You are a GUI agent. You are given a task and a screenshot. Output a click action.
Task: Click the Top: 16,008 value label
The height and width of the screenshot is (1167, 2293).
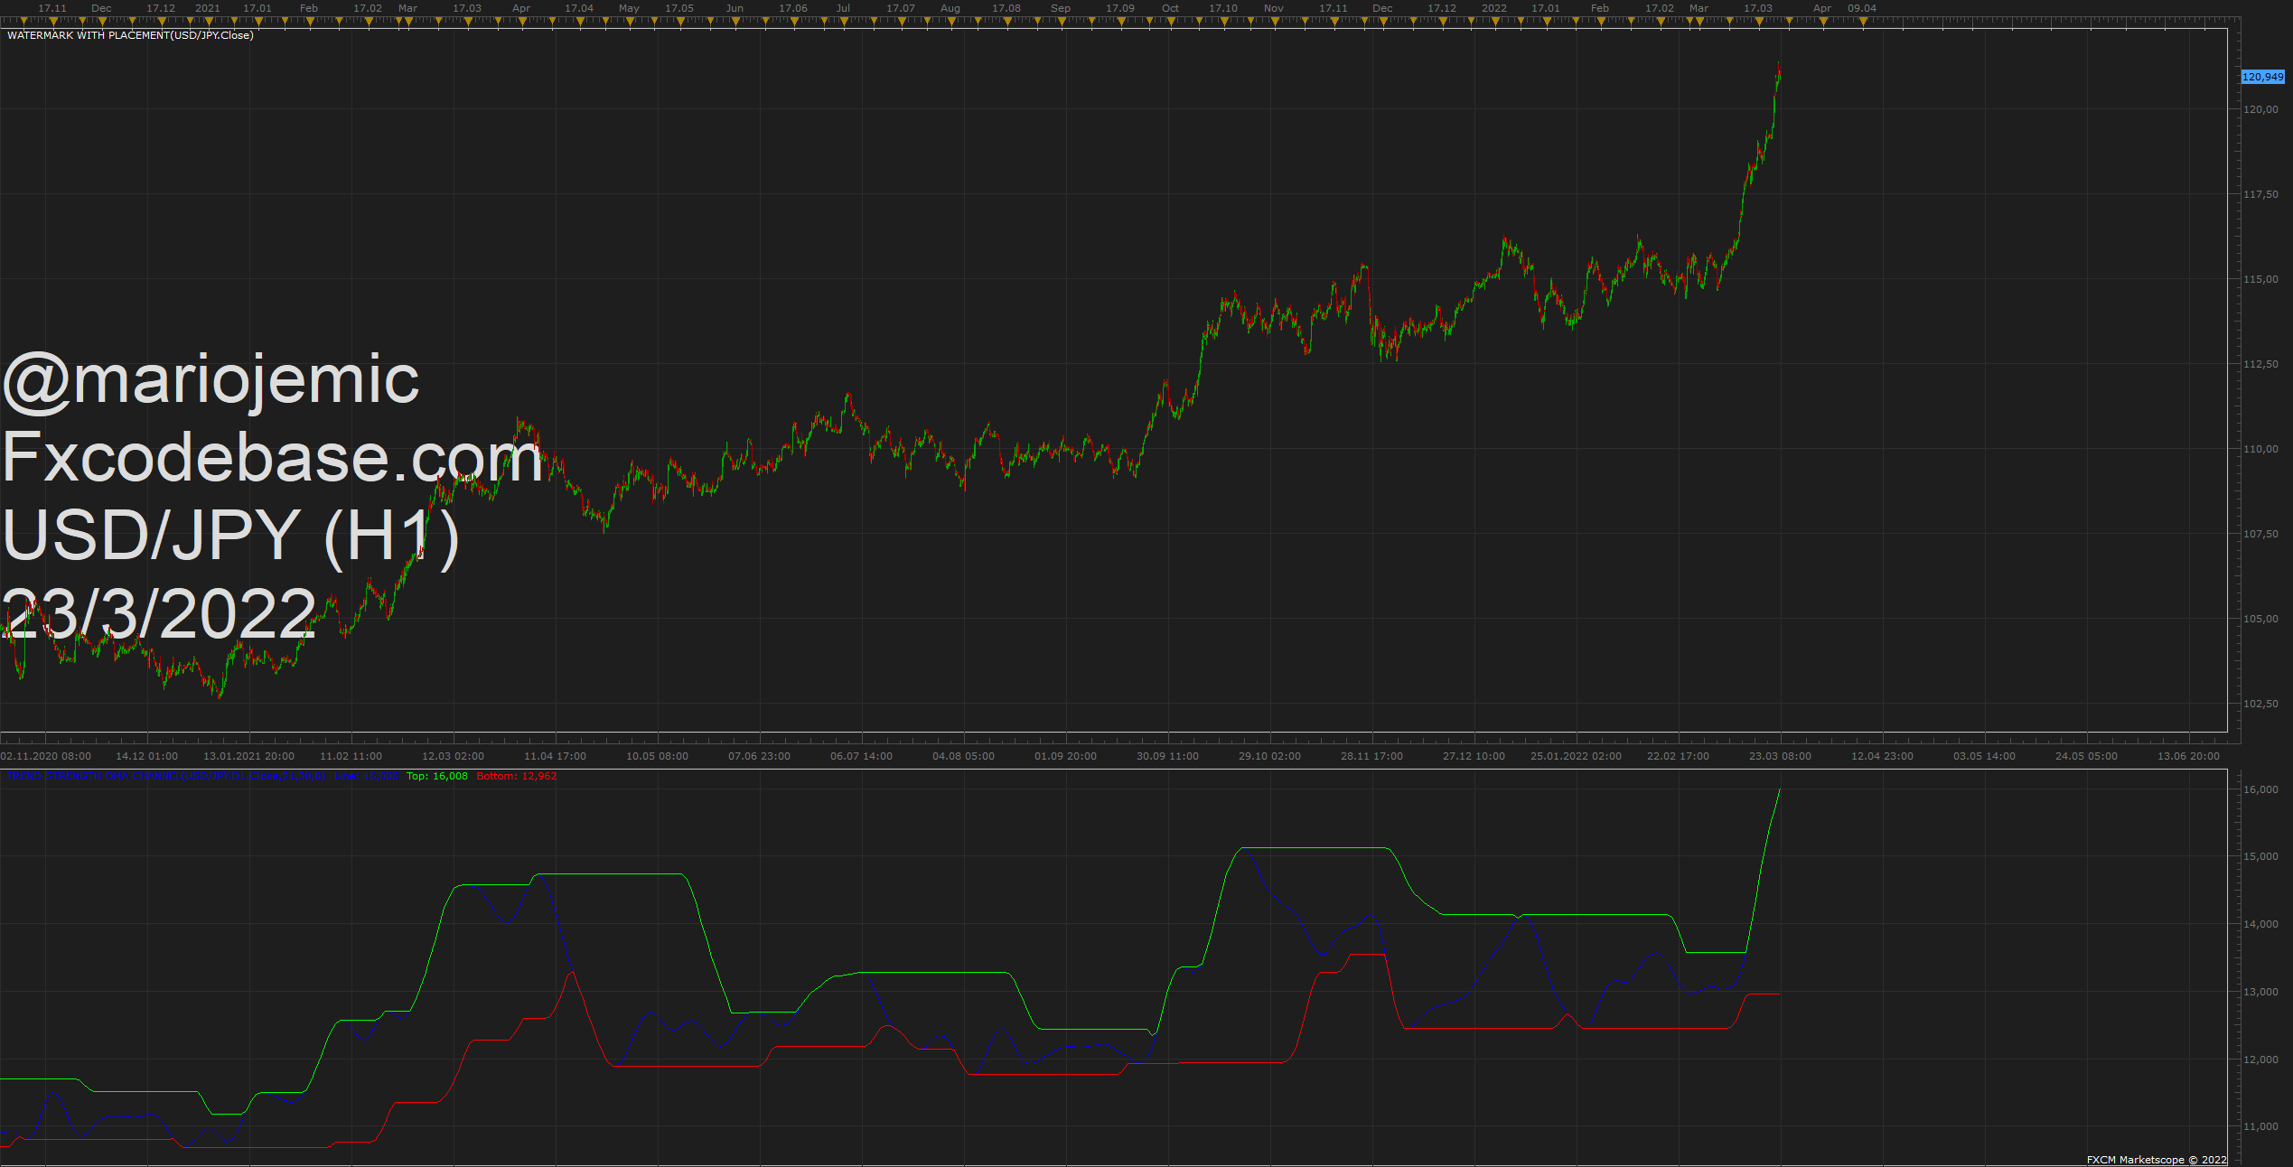click(x=437, y=776)
